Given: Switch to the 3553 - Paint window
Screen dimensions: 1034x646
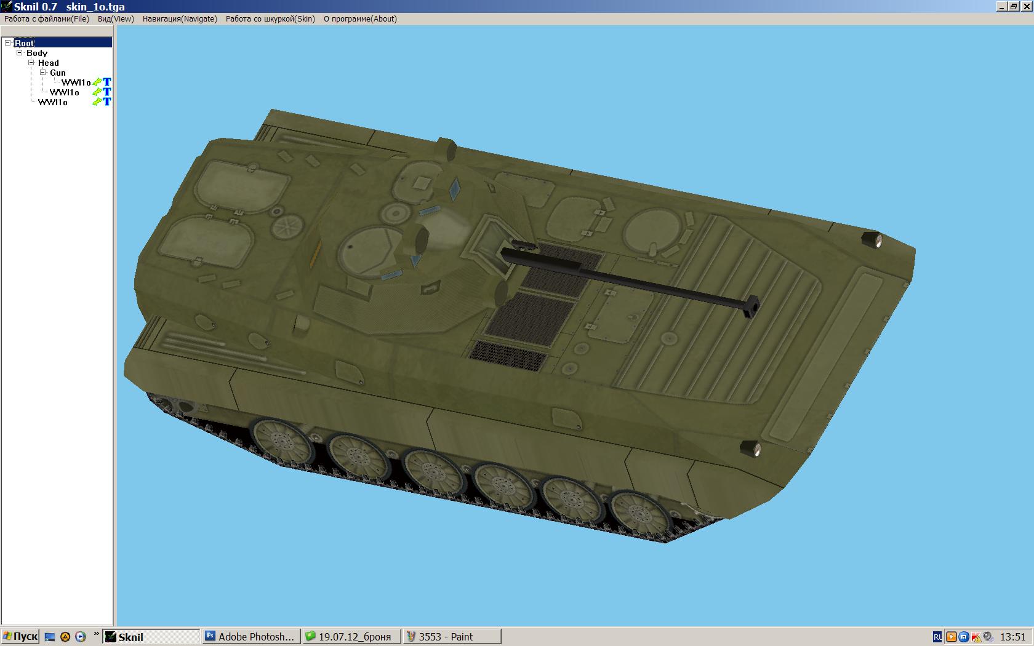Looking at the screenshot, I should pos(452,637).
